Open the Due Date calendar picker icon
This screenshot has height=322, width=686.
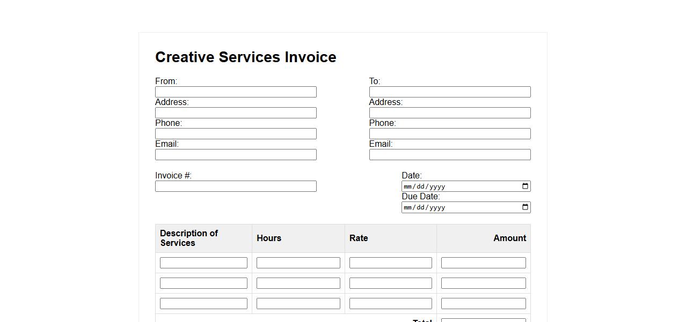pos(525,207)
